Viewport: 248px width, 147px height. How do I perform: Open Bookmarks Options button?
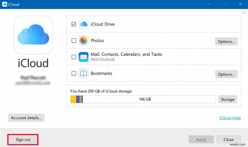point(226,74)
